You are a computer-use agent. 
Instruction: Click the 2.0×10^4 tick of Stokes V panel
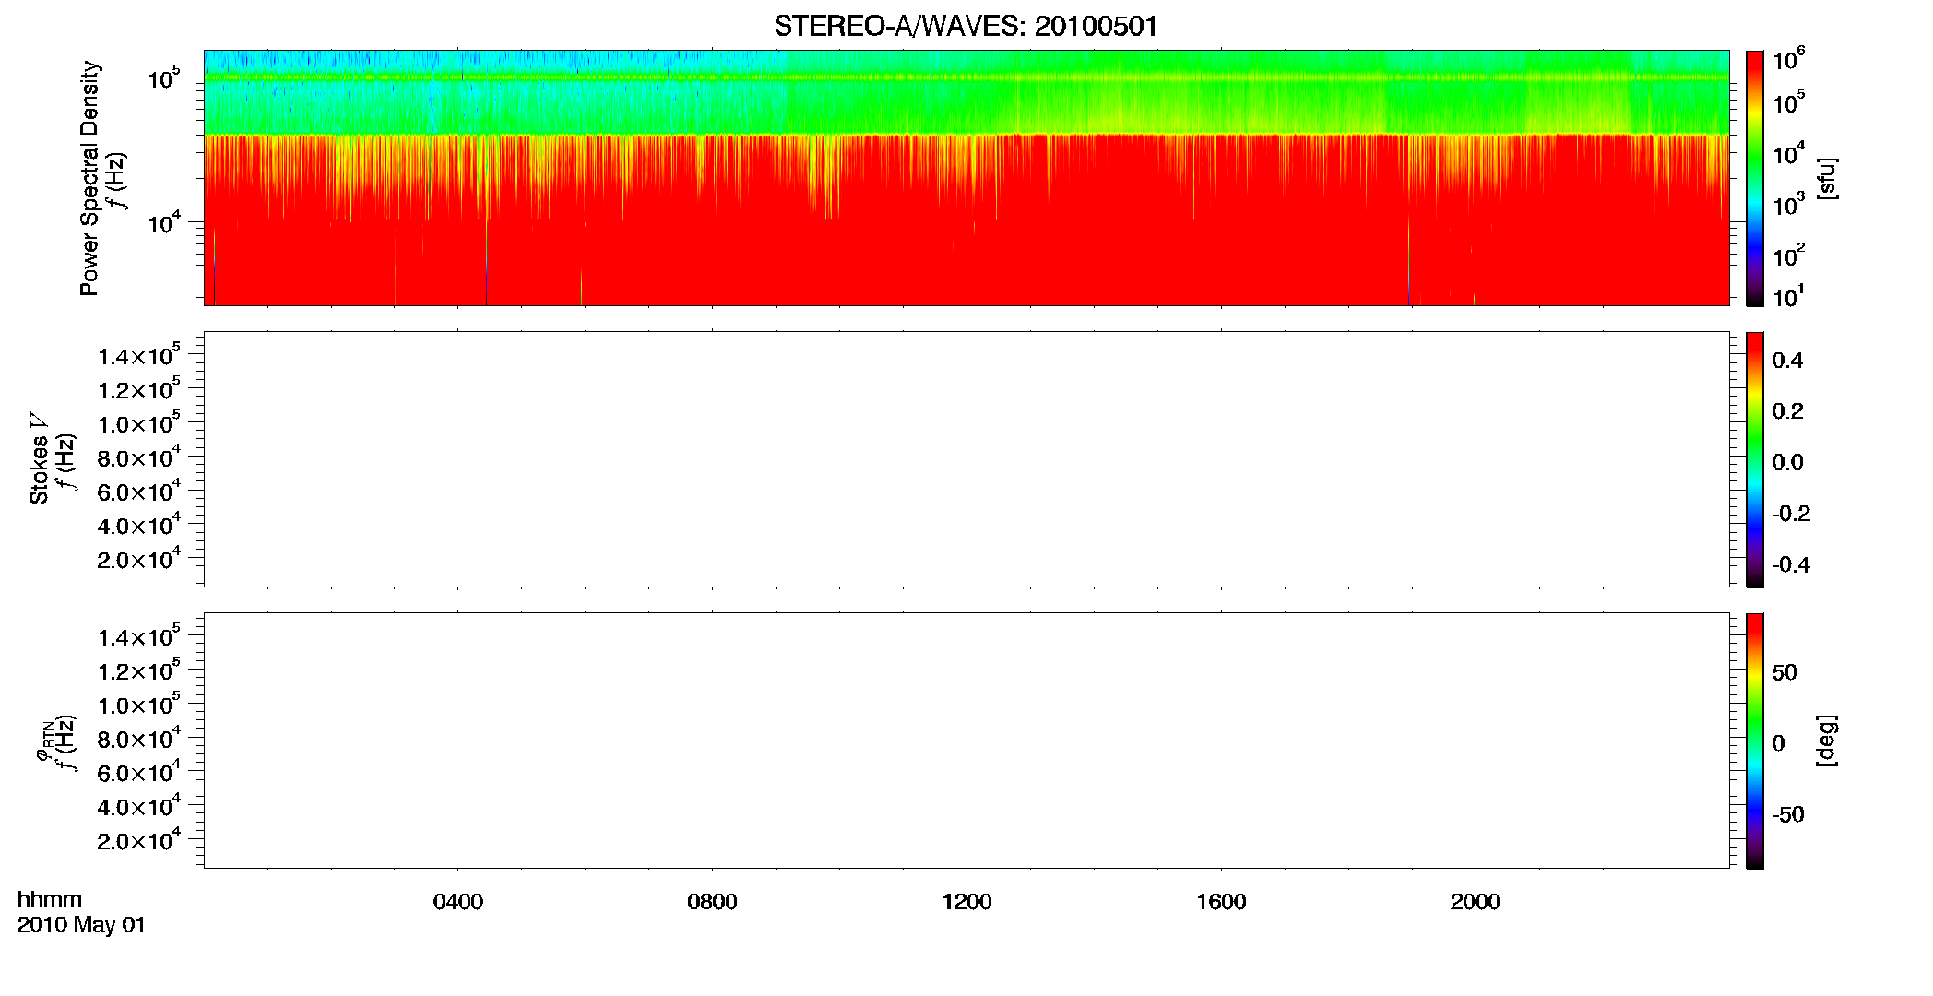click(x=139, y=558)
